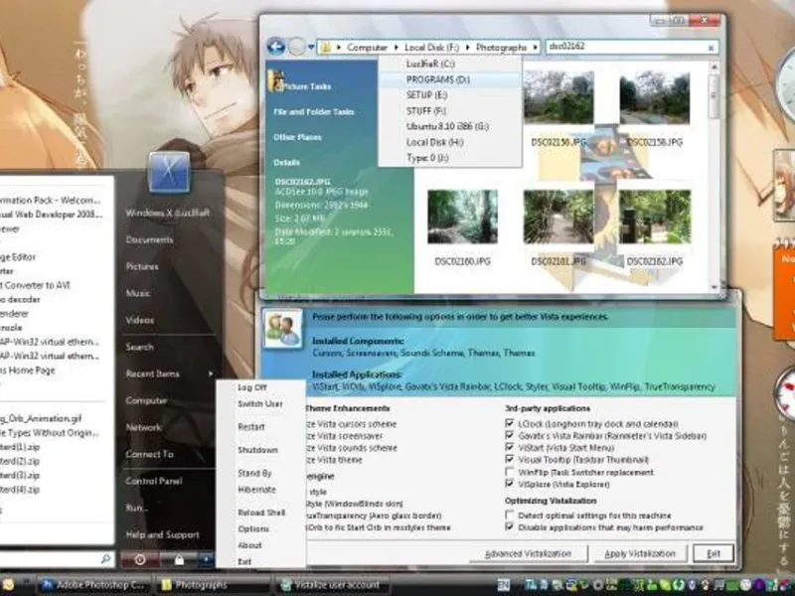Open breadcrumb arrow after Computer

[396, 48]
